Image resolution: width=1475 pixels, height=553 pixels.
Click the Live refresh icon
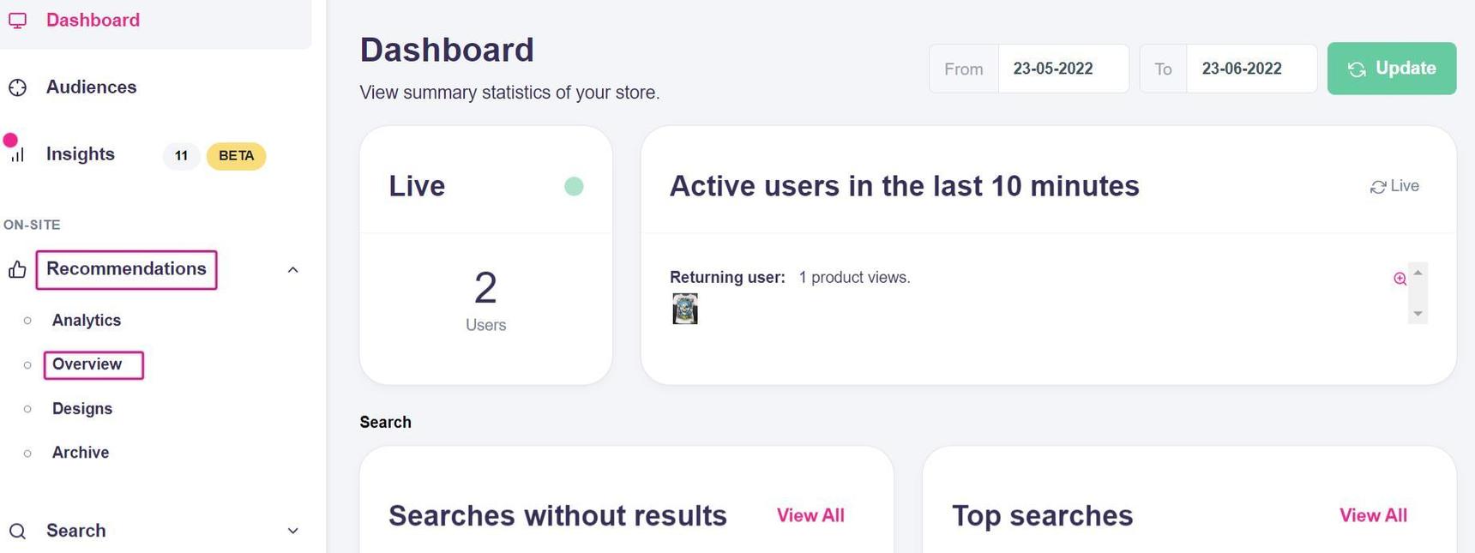pos(1378,187)
